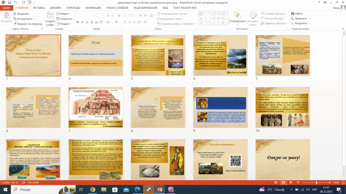Select slide 15 Дякую за увагу thumbnail
The width and height of the screenshot is (346, 194).
pos(283,159)
